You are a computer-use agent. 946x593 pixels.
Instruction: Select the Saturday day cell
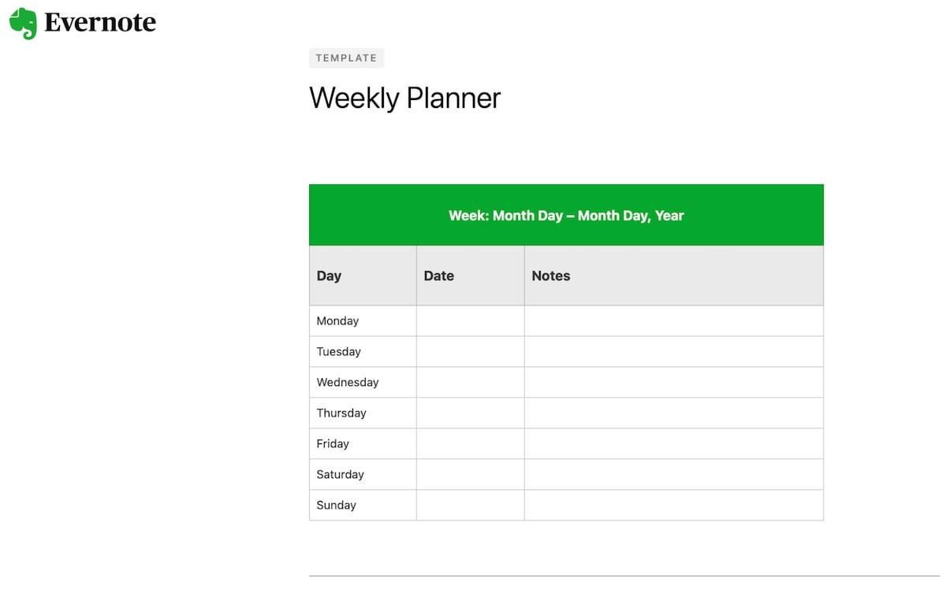(341, 474)
